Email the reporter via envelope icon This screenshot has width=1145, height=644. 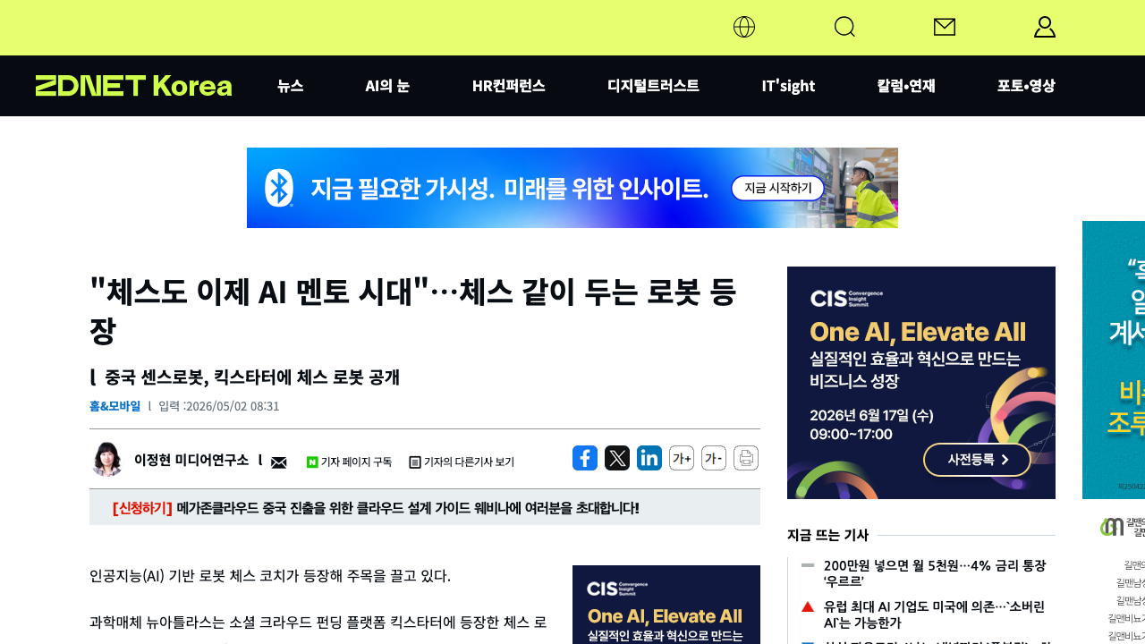click(x=279, y=462)
